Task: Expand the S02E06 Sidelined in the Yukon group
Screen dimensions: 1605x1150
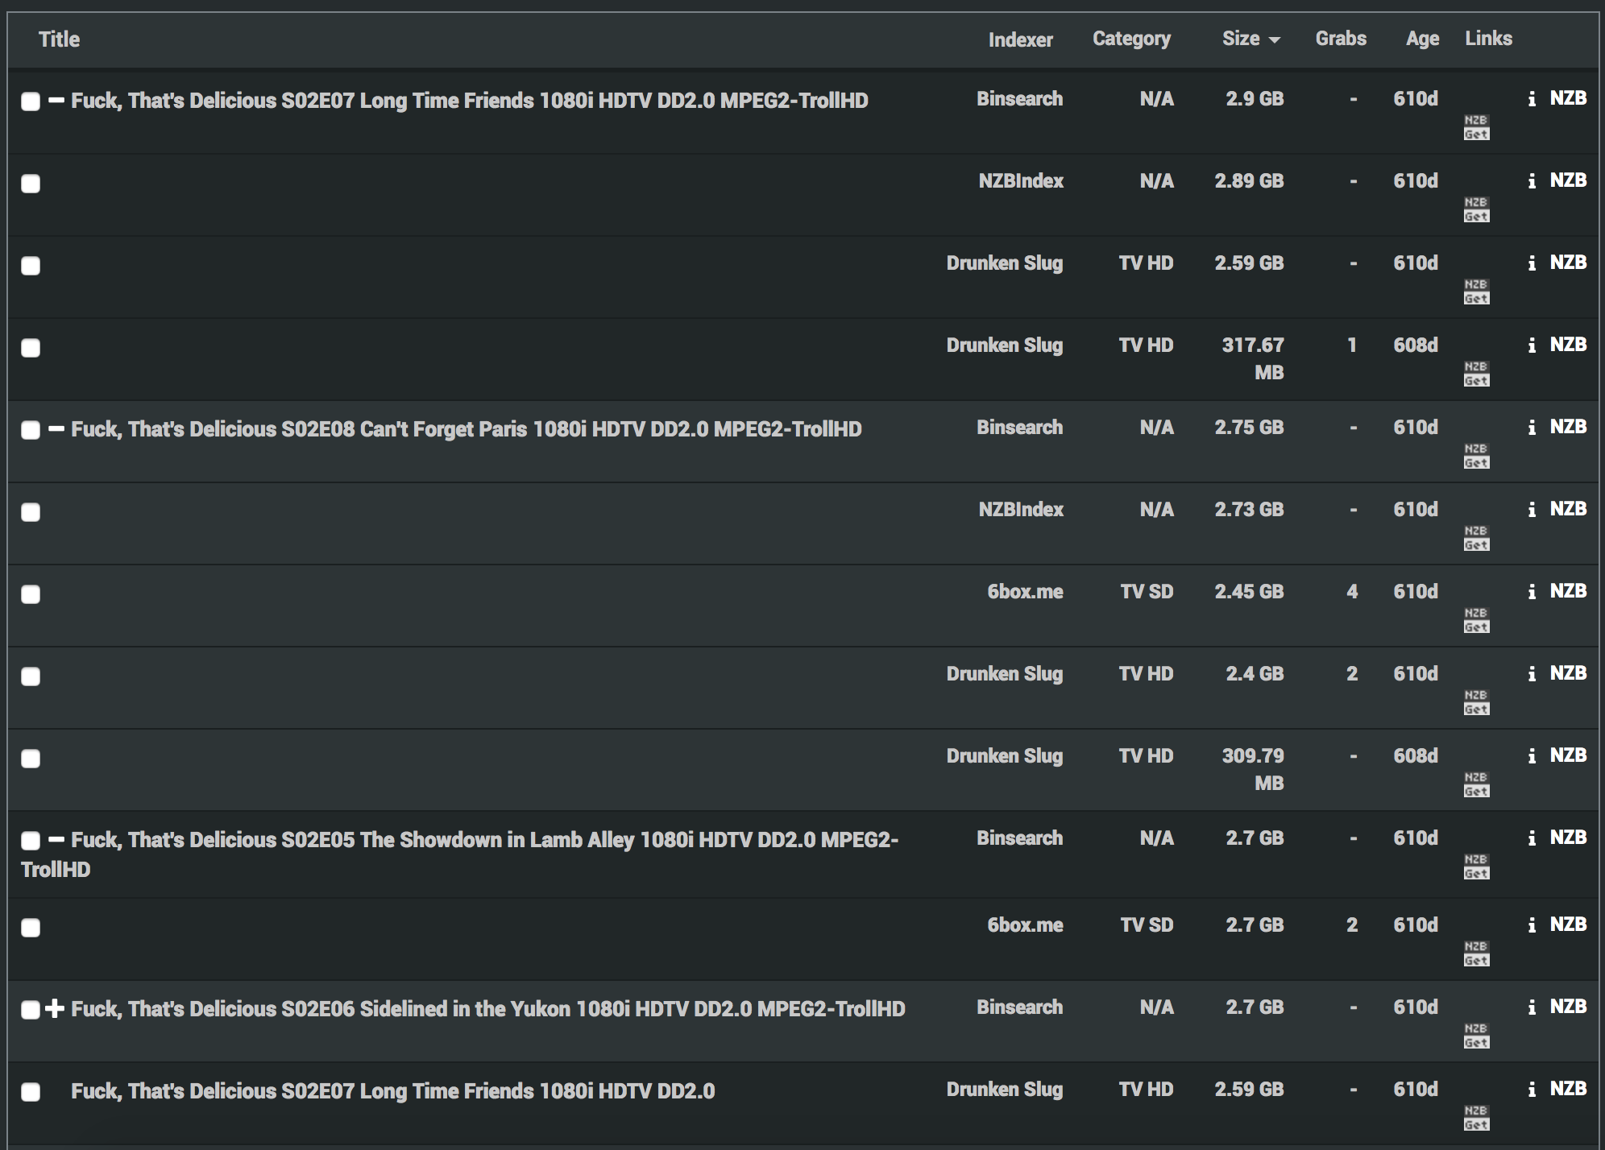Action: 55,1009
